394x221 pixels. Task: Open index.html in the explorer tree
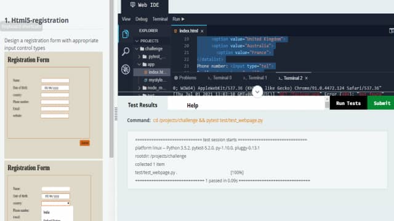[x=152, y=72]
